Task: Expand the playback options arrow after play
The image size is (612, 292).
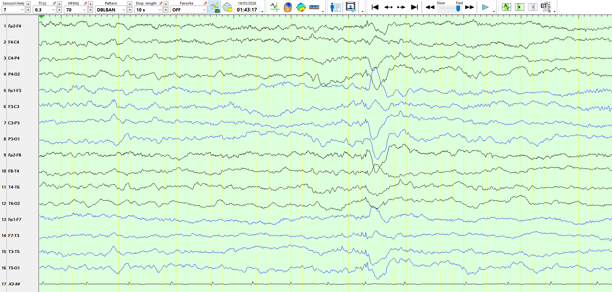Action: point(494,11)
